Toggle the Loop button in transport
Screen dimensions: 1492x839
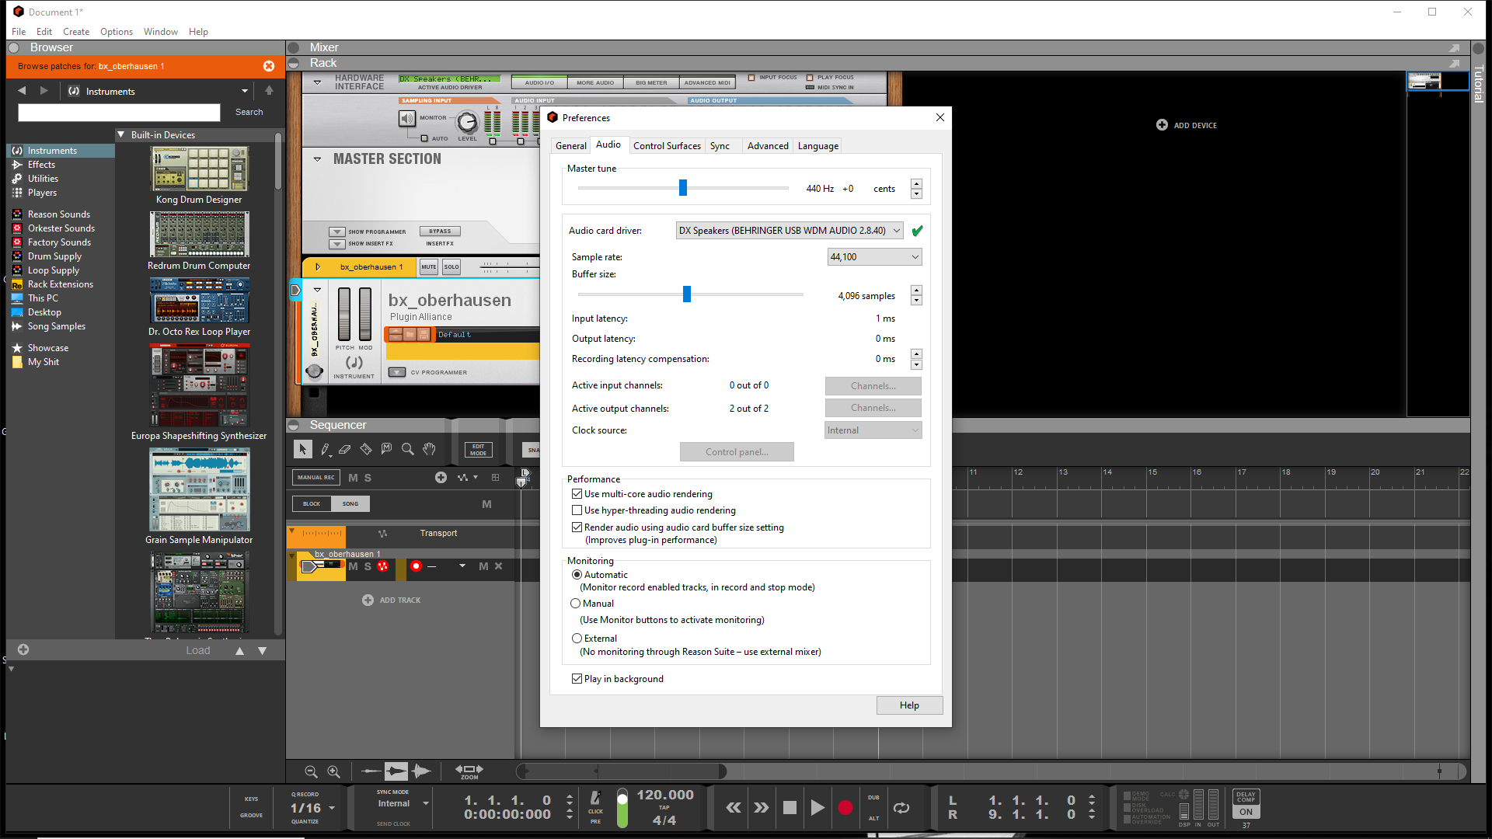(x=901, y=808)
